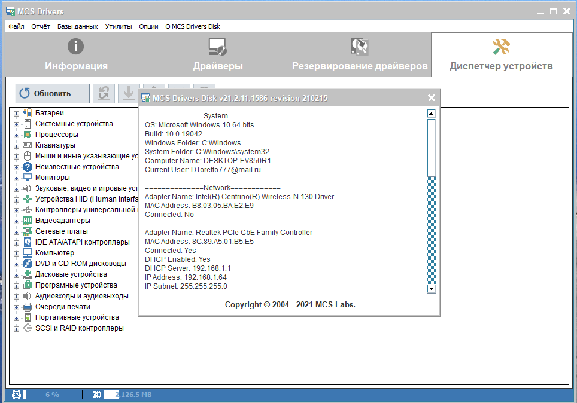This screenshot has width=577, height=403.
Task: Expand the Очереди печати tree node
Action: (16, 307)
